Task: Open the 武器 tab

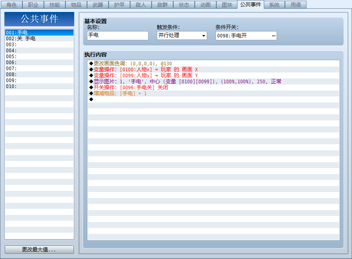Action: pos(98,5)
